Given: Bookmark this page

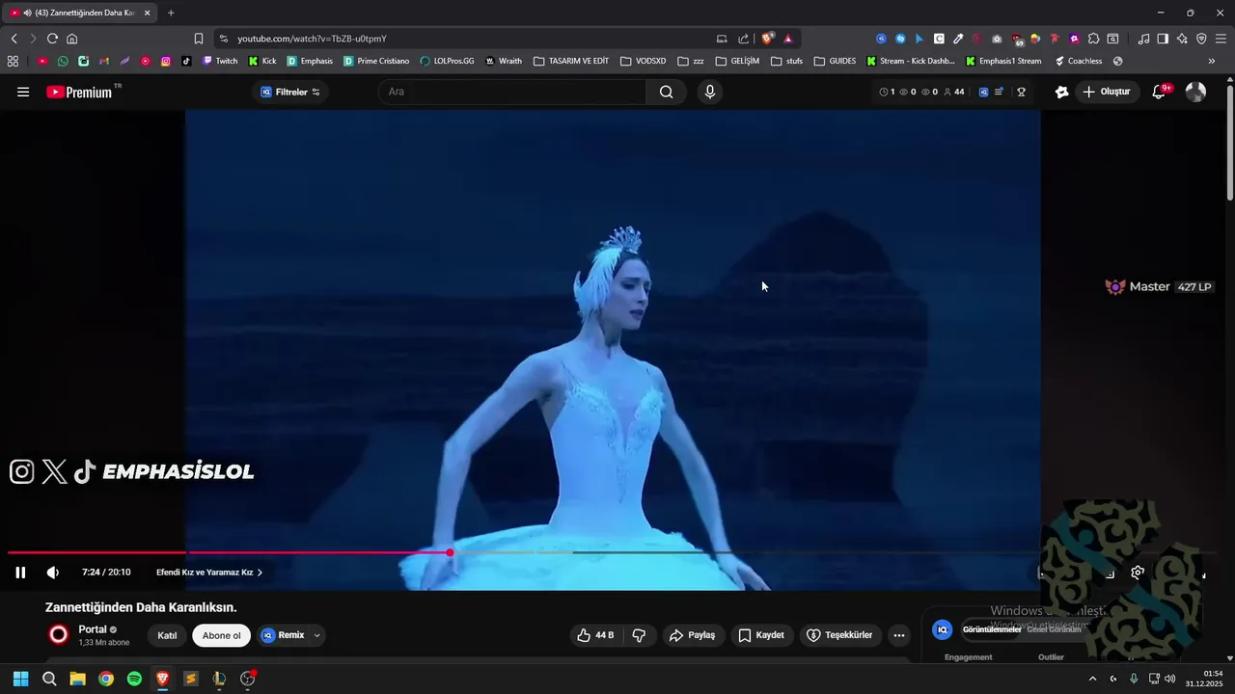Looking at the screenshot, I should pyautogui.click(x=198, y=39).
